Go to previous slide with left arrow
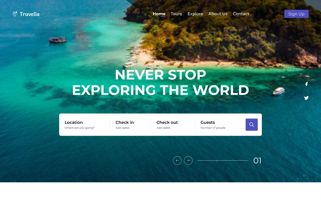321x200 pixels. (x=177, y=160)
